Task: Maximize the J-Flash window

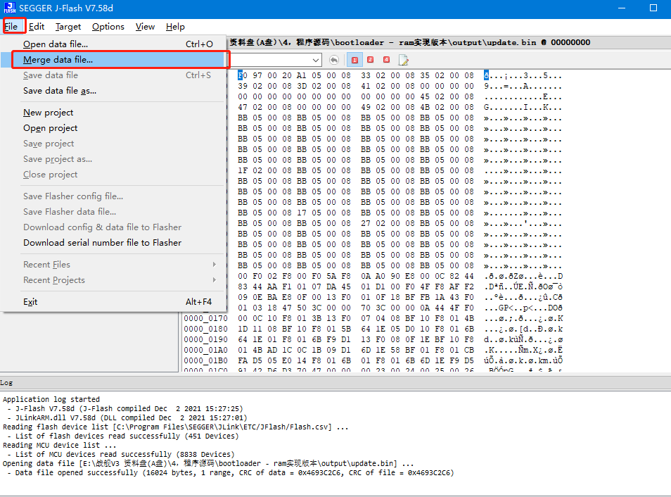Action: (653, 8)
